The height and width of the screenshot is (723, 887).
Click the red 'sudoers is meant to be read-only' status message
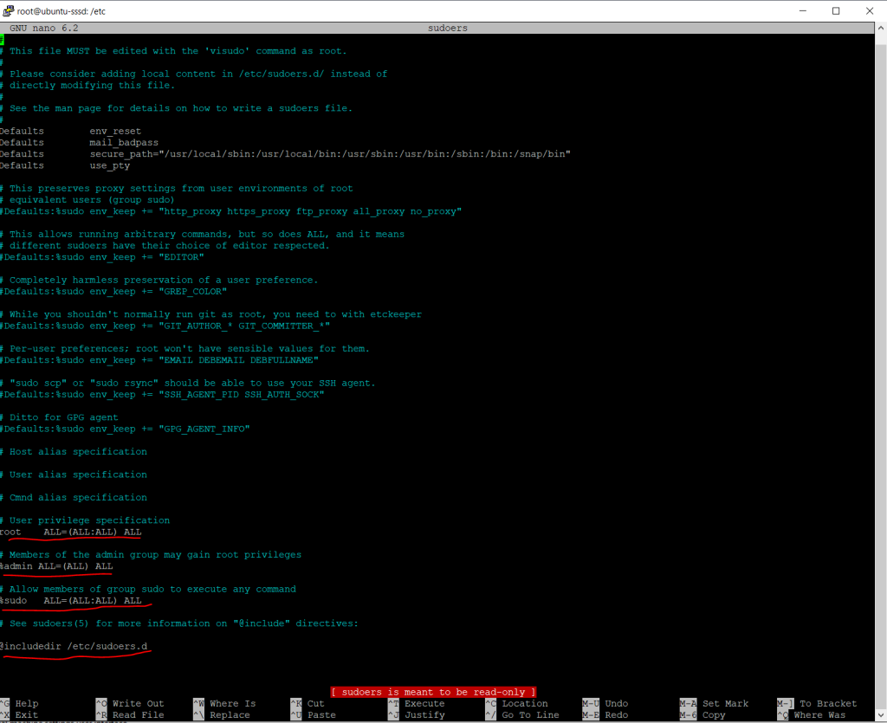433,692
